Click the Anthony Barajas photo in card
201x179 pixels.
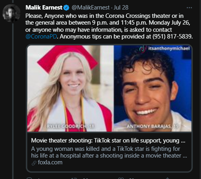pos(153,89)
